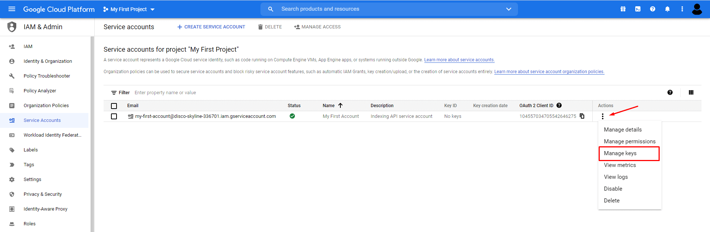The width and height of the screenshot is (710, 232).
Task: Open the hamburger navigation menu
Action: tap(12, 9)
